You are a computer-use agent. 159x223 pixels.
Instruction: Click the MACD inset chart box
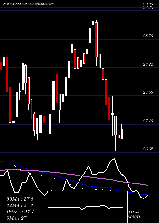(x=87, y=207)
